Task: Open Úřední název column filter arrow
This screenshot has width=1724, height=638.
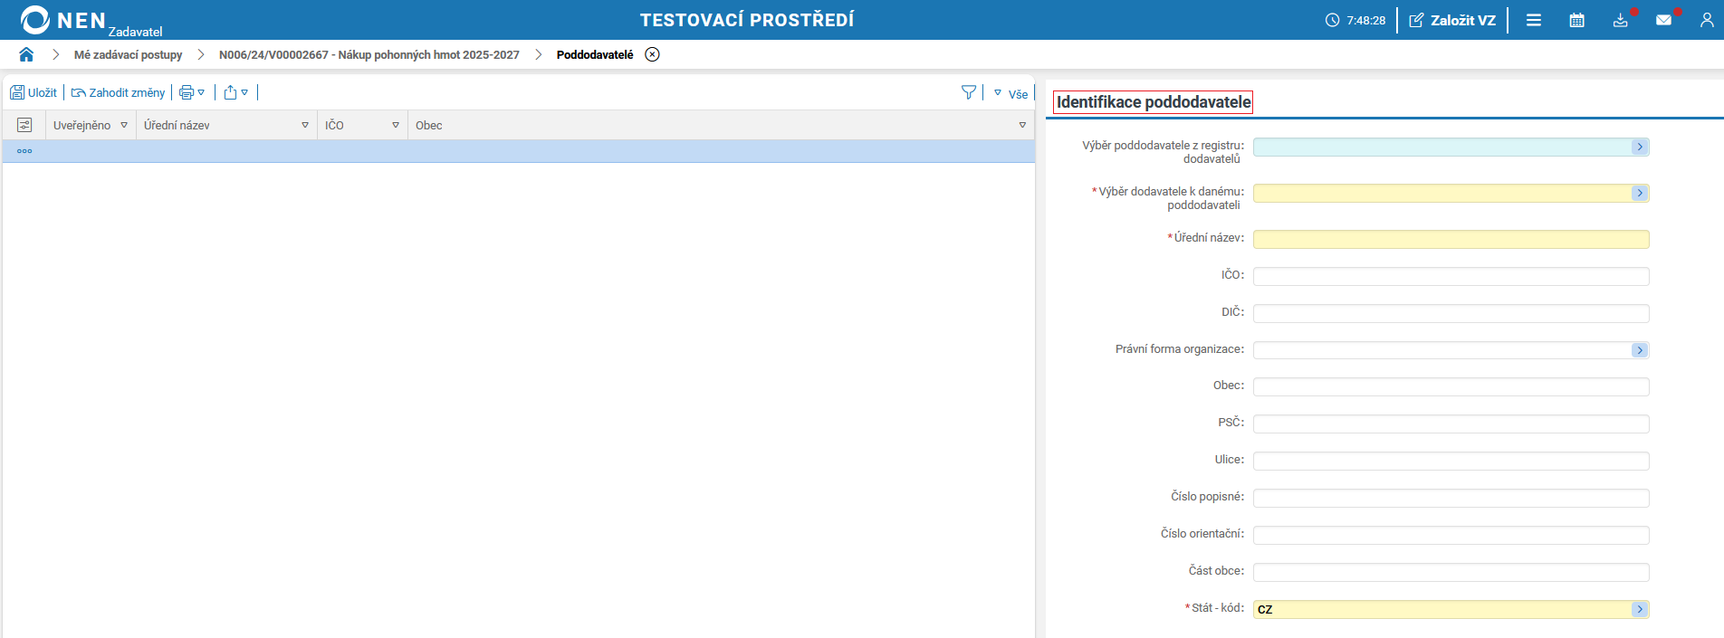Action: pyautogui.click(x=305, y=125)
